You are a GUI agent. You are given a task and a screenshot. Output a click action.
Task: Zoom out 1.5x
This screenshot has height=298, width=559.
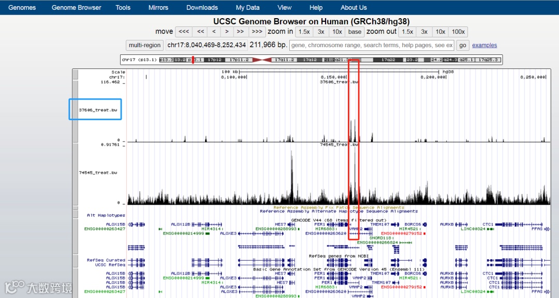tap(407, 32)
